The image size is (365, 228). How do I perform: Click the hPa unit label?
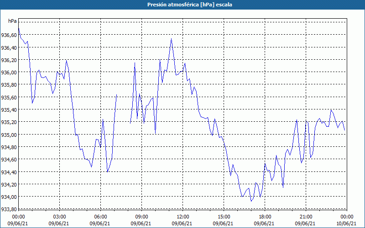[12, 21]
